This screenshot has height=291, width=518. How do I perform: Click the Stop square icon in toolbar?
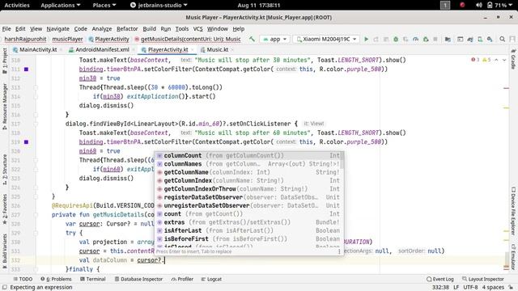click(x=435, y=39)
